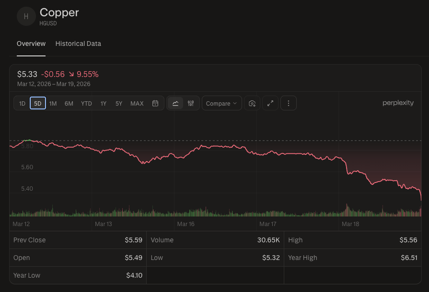The height and width of the screenshot is (292, 429).
Task: Open the chart indicators settings icon
Action: point(191,103)
